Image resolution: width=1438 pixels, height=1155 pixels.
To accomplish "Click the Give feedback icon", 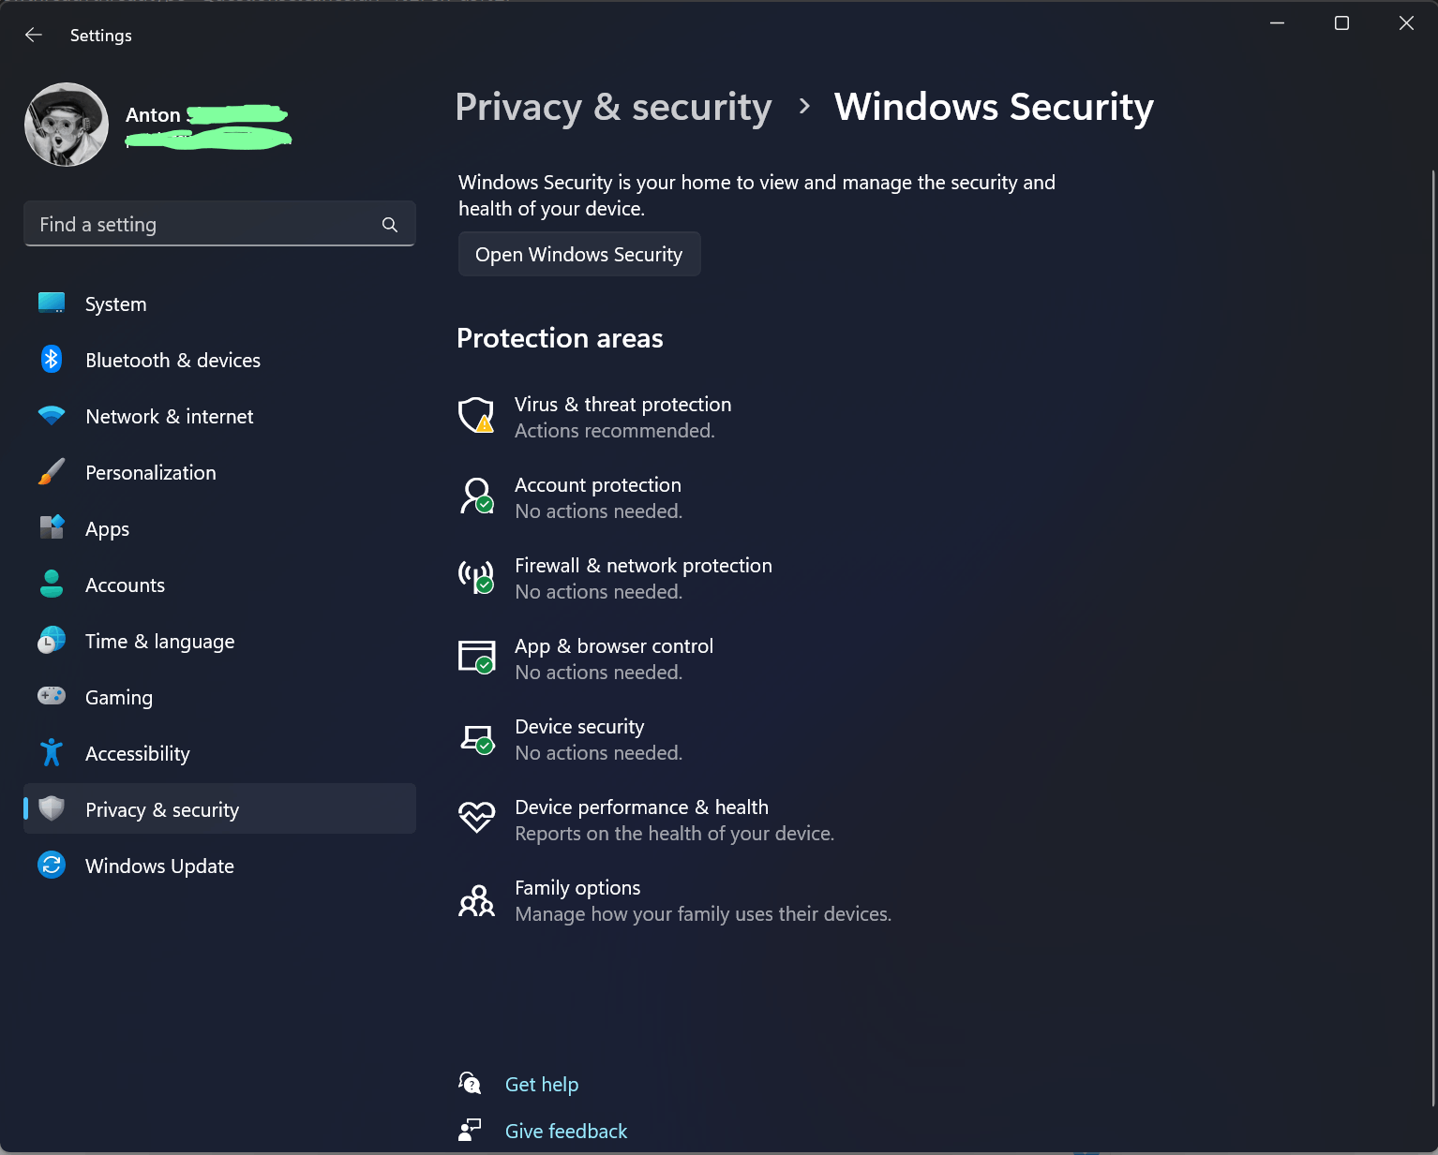I will pyautogui.click(x=470, y=1130).
